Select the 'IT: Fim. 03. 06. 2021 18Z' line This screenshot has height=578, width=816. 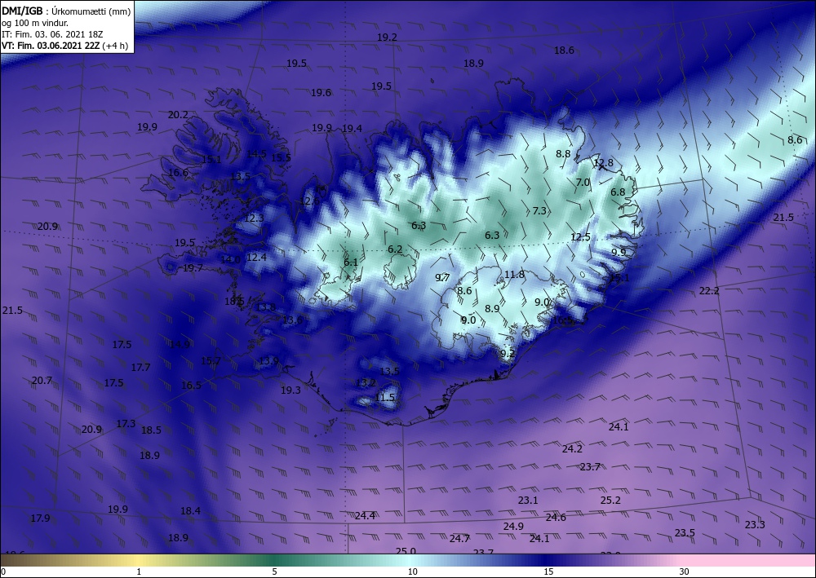[x=52, y=34]
